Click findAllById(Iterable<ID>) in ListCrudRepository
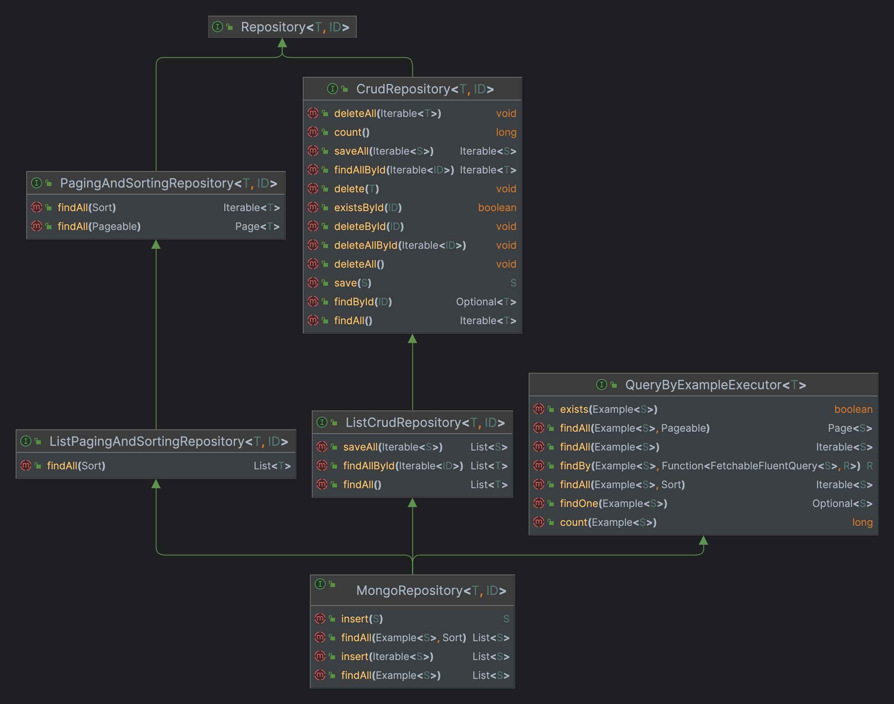This screenshot has width=894, height=704. tap(403, 466)
